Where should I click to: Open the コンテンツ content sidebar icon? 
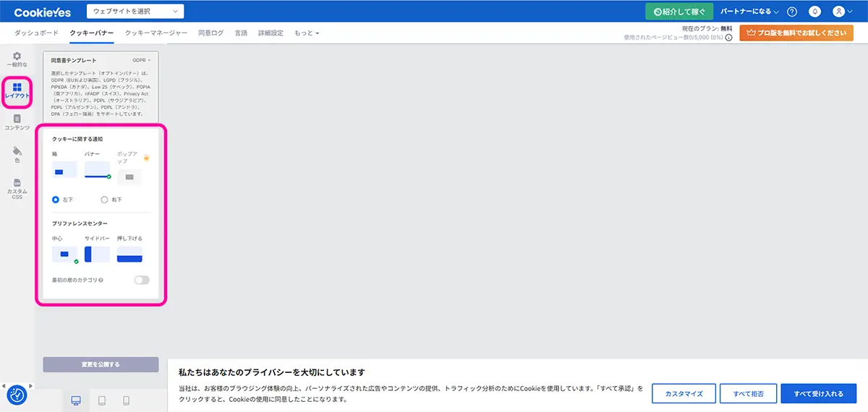(x=17, y=119)
